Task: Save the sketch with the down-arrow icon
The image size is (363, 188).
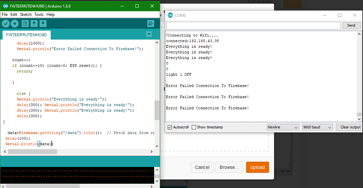Action: tap(43, 24)
